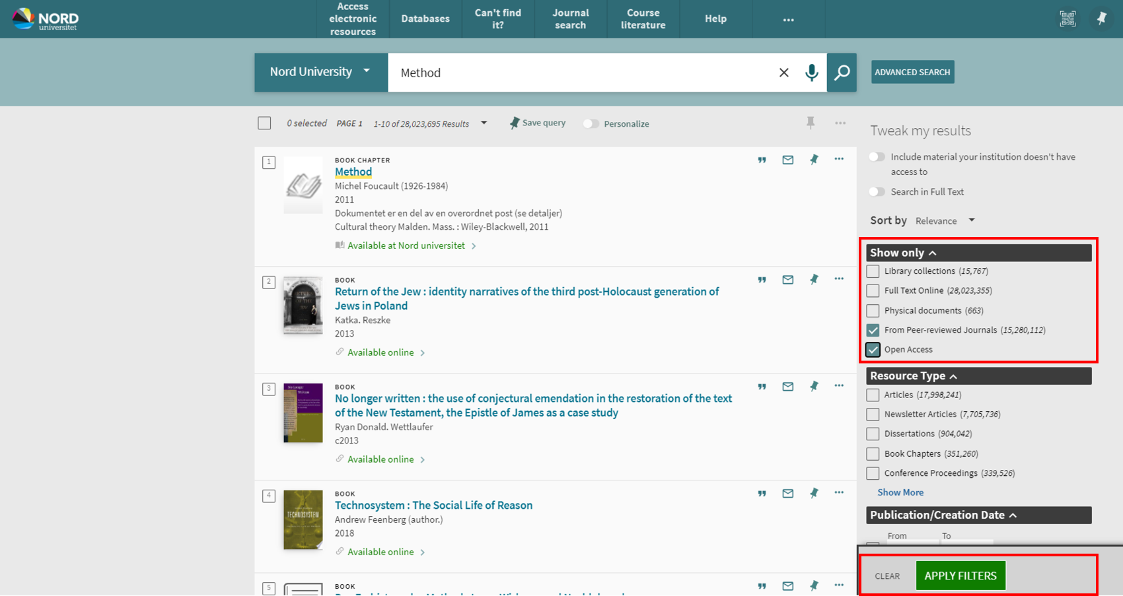The width and height of the screenshot is (1123, 596).
Task: Check the Full Text Online filter
Action: point(872,290)
